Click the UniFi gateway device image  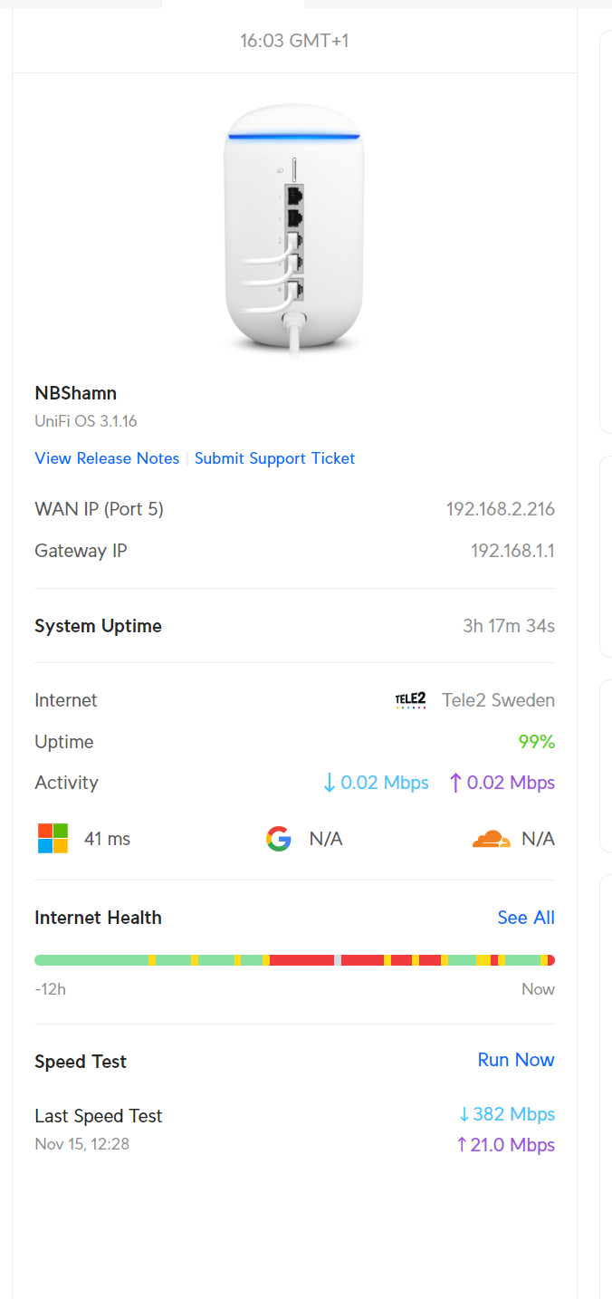pyautogui.click(x=294, y=231)
